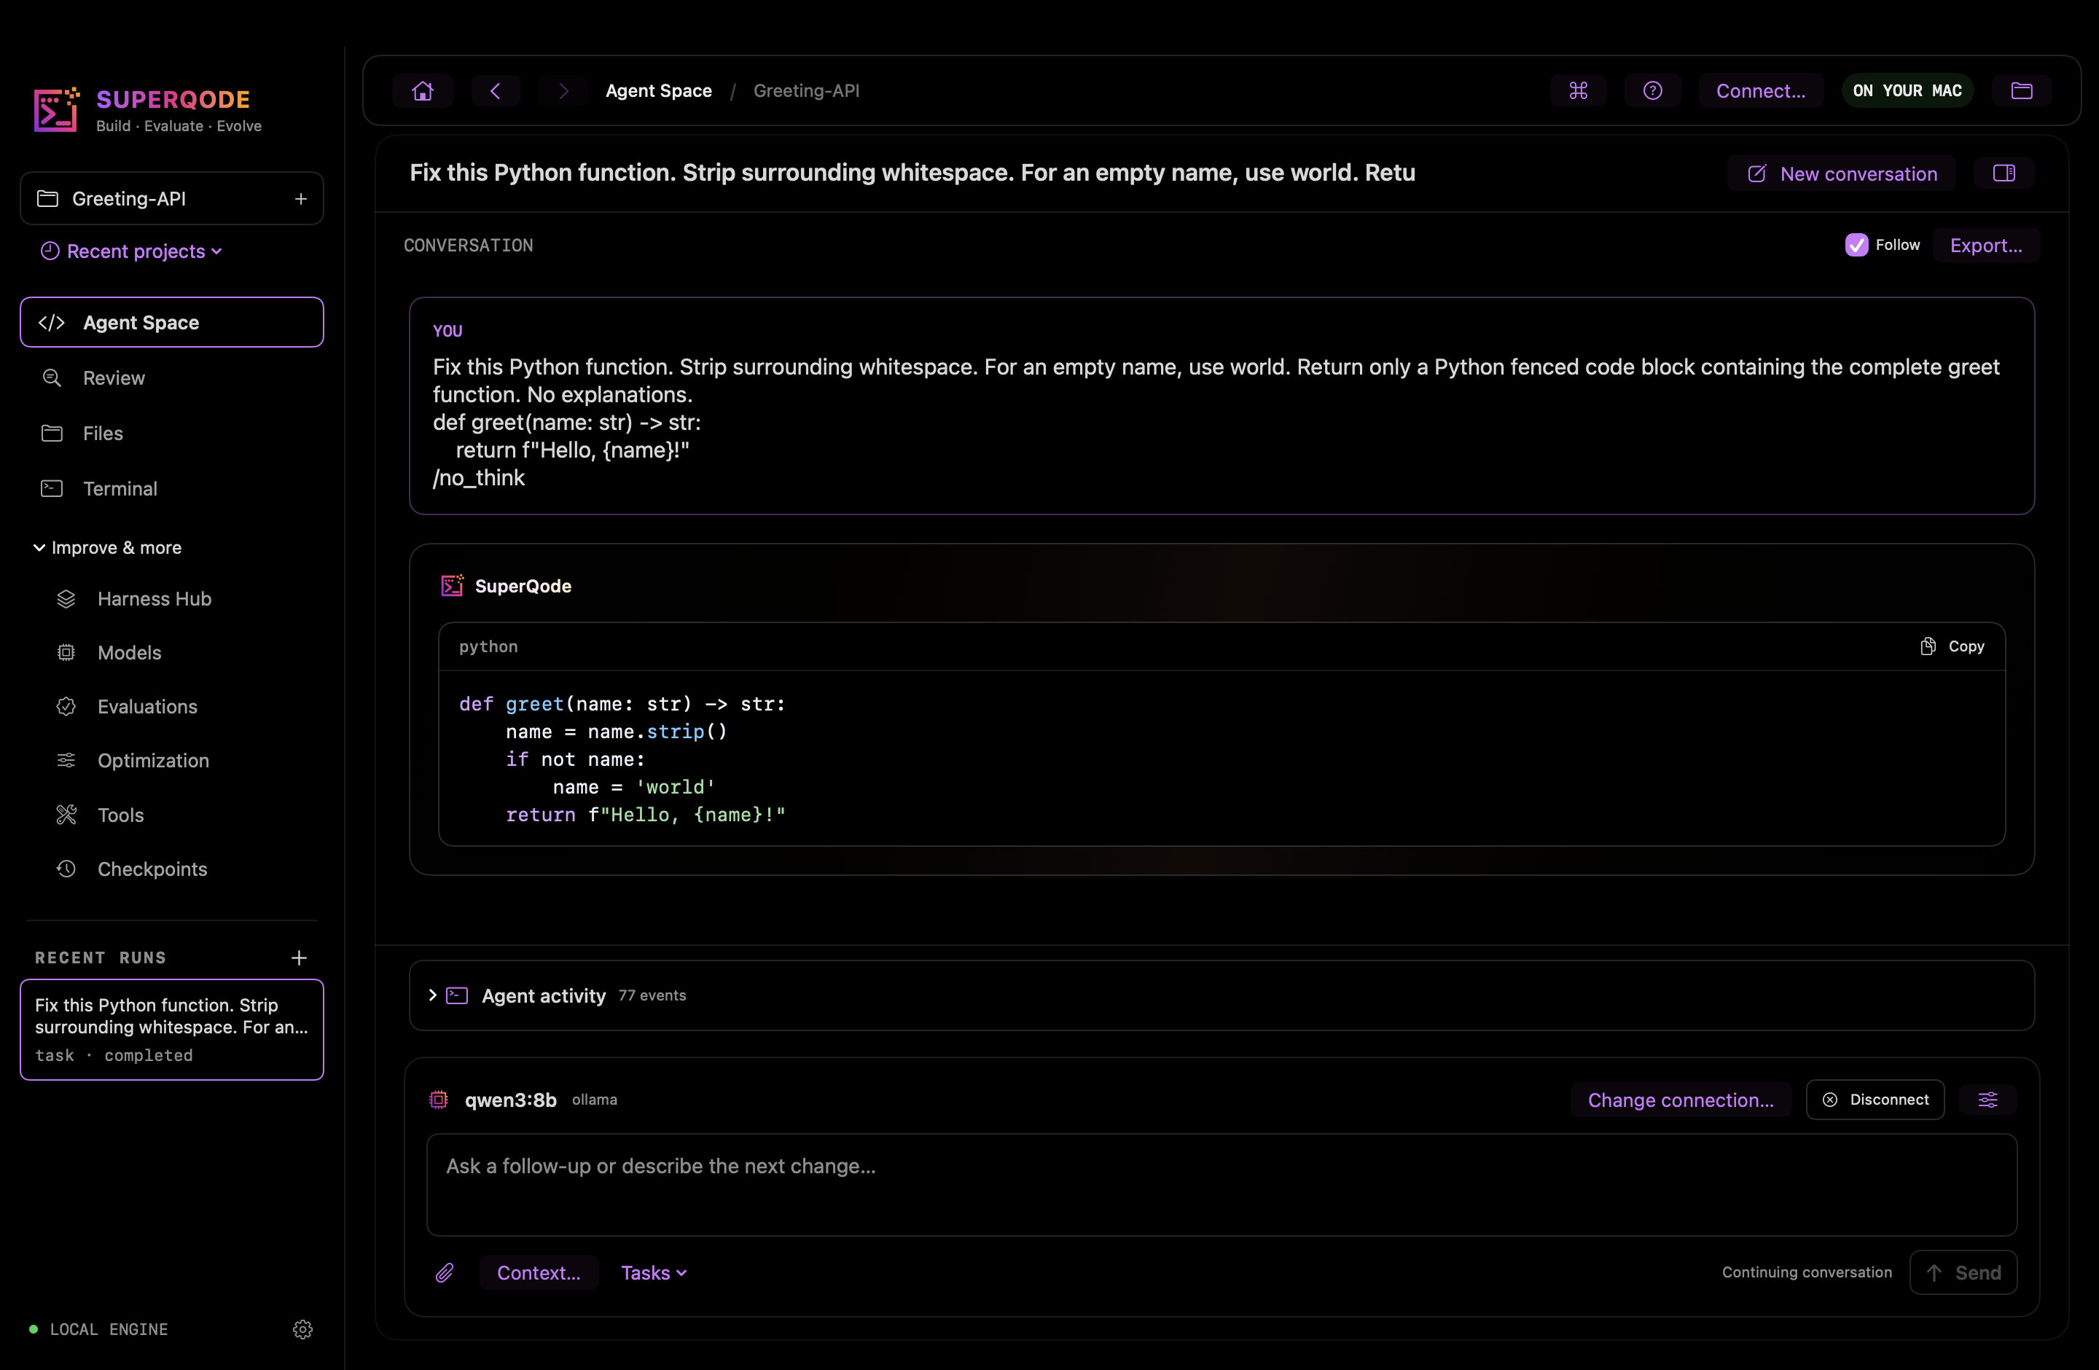
Task: Click the qwen3:8b model chip icon
Action: pyautogui.click(x=438, y=1100)
